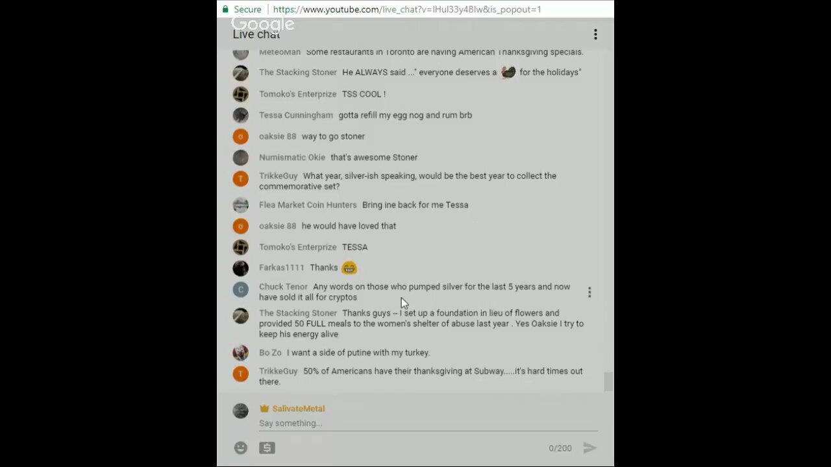
Task: Click the 'Live chat' header title
Action: pos(256,34)
